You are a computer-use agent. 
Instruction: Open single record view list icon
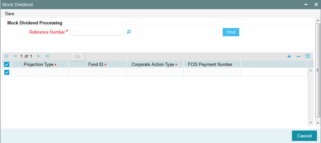click(307, 56)
